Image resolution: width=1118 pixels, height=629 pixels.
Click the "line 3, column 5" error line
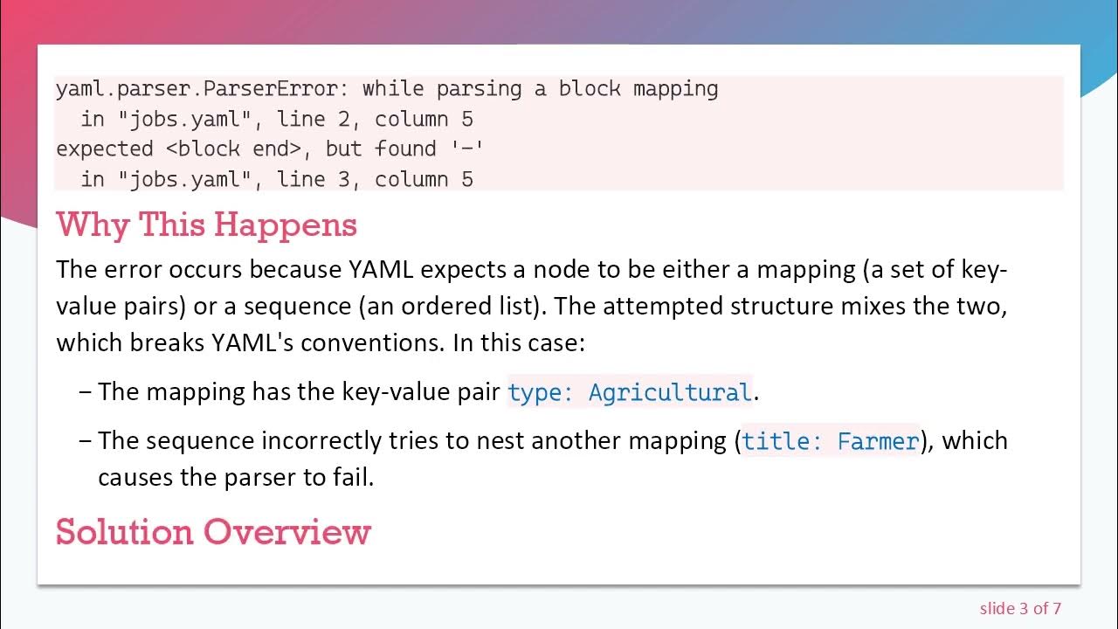point(375,179)
